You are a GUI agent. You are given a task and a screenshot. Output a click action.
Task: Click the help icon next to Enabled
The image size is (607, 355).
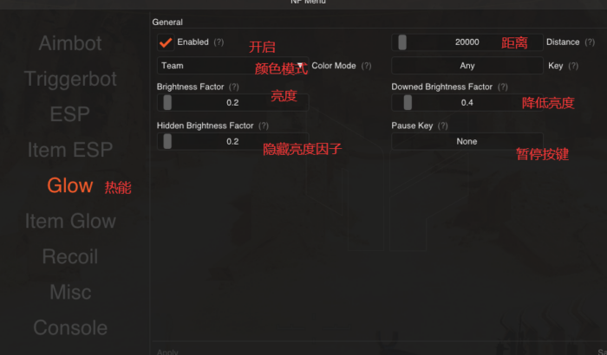click(x=219, y=42)
